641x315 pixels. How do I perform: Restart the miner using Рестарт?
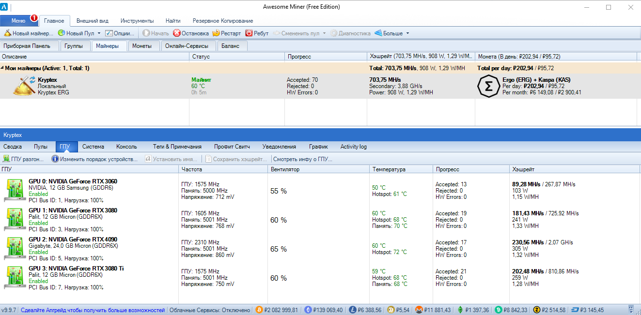tap(226, 33)
